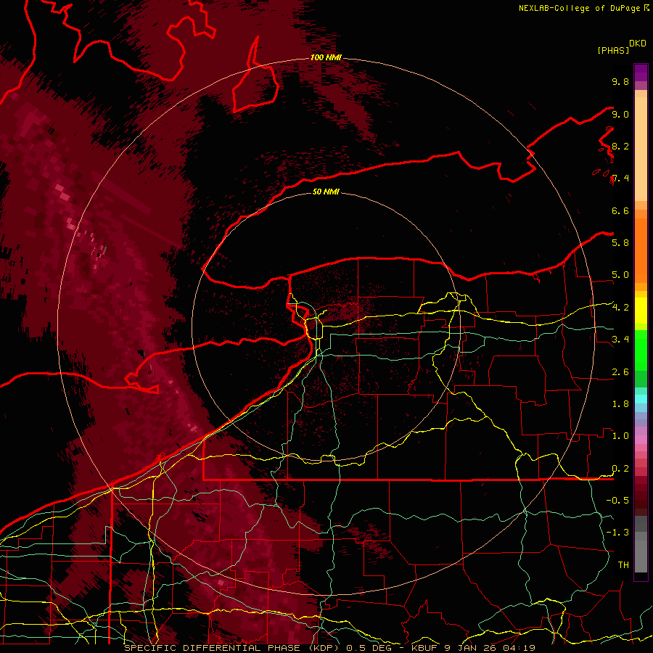Image resolution: width=653 pixels, height=653 pixels.
Task: Click the 50 NMI range ring label
Action: [x=326, y=192]
